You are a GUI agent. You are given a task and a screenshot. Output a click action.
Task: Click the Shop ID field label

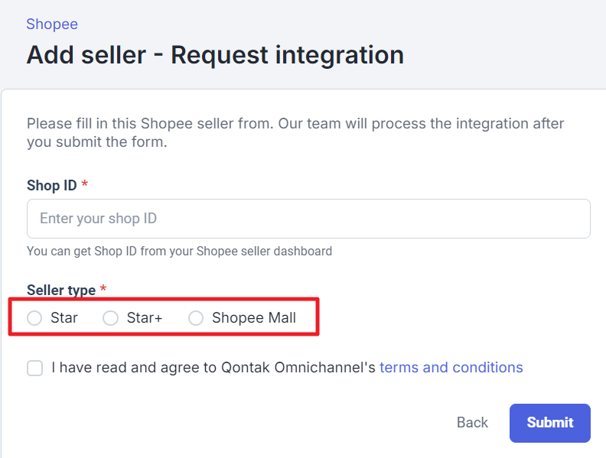[51, 185]
